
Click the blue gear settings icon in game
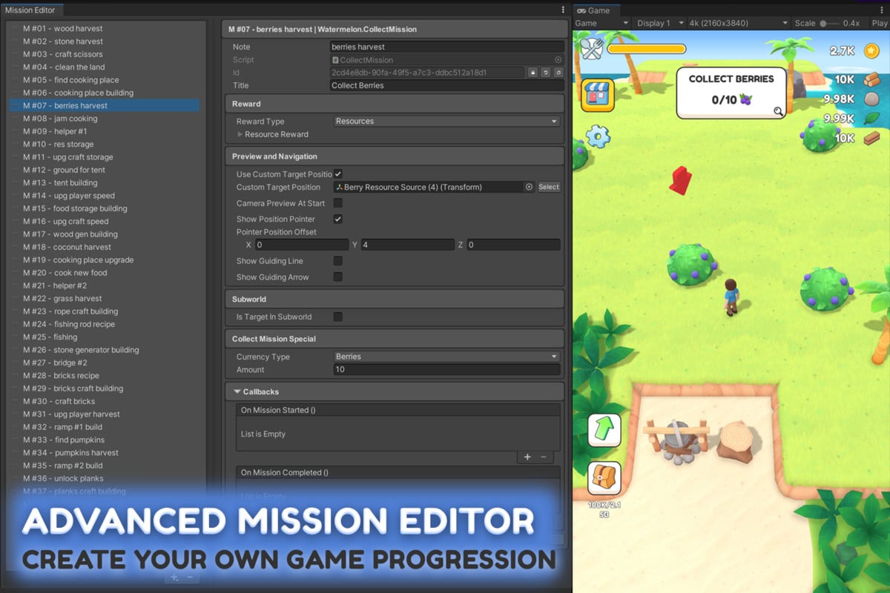coord(597,136)
